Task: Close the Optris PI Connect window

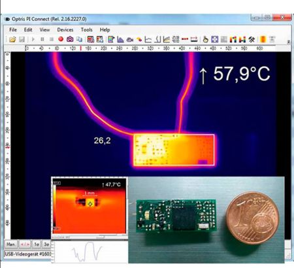Action: (x=282, y=18)
